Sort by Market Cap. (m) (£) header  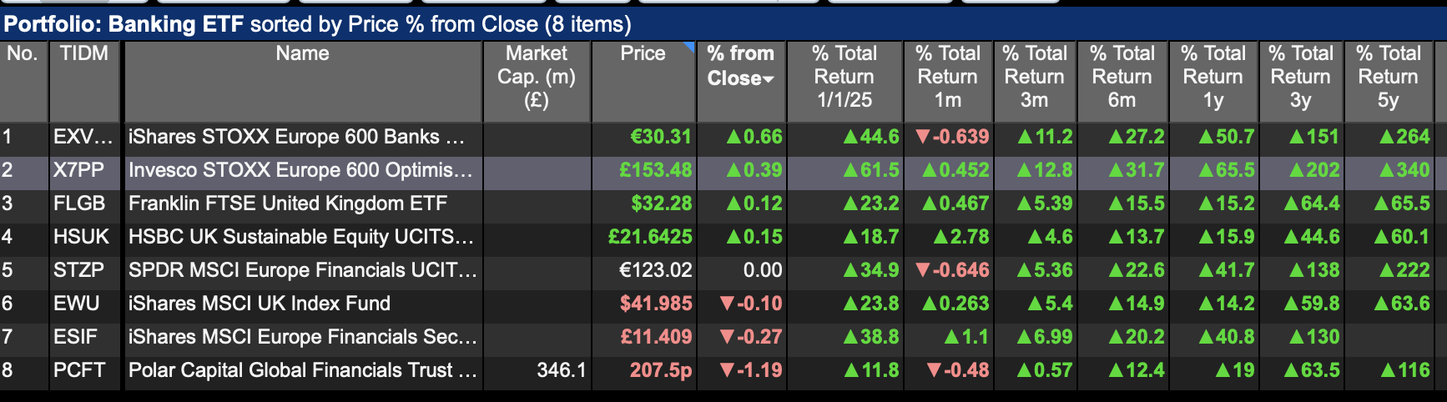pos(537,81)
